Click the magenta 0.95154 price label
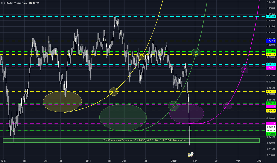The image size is (277, 163). point(271,107)
